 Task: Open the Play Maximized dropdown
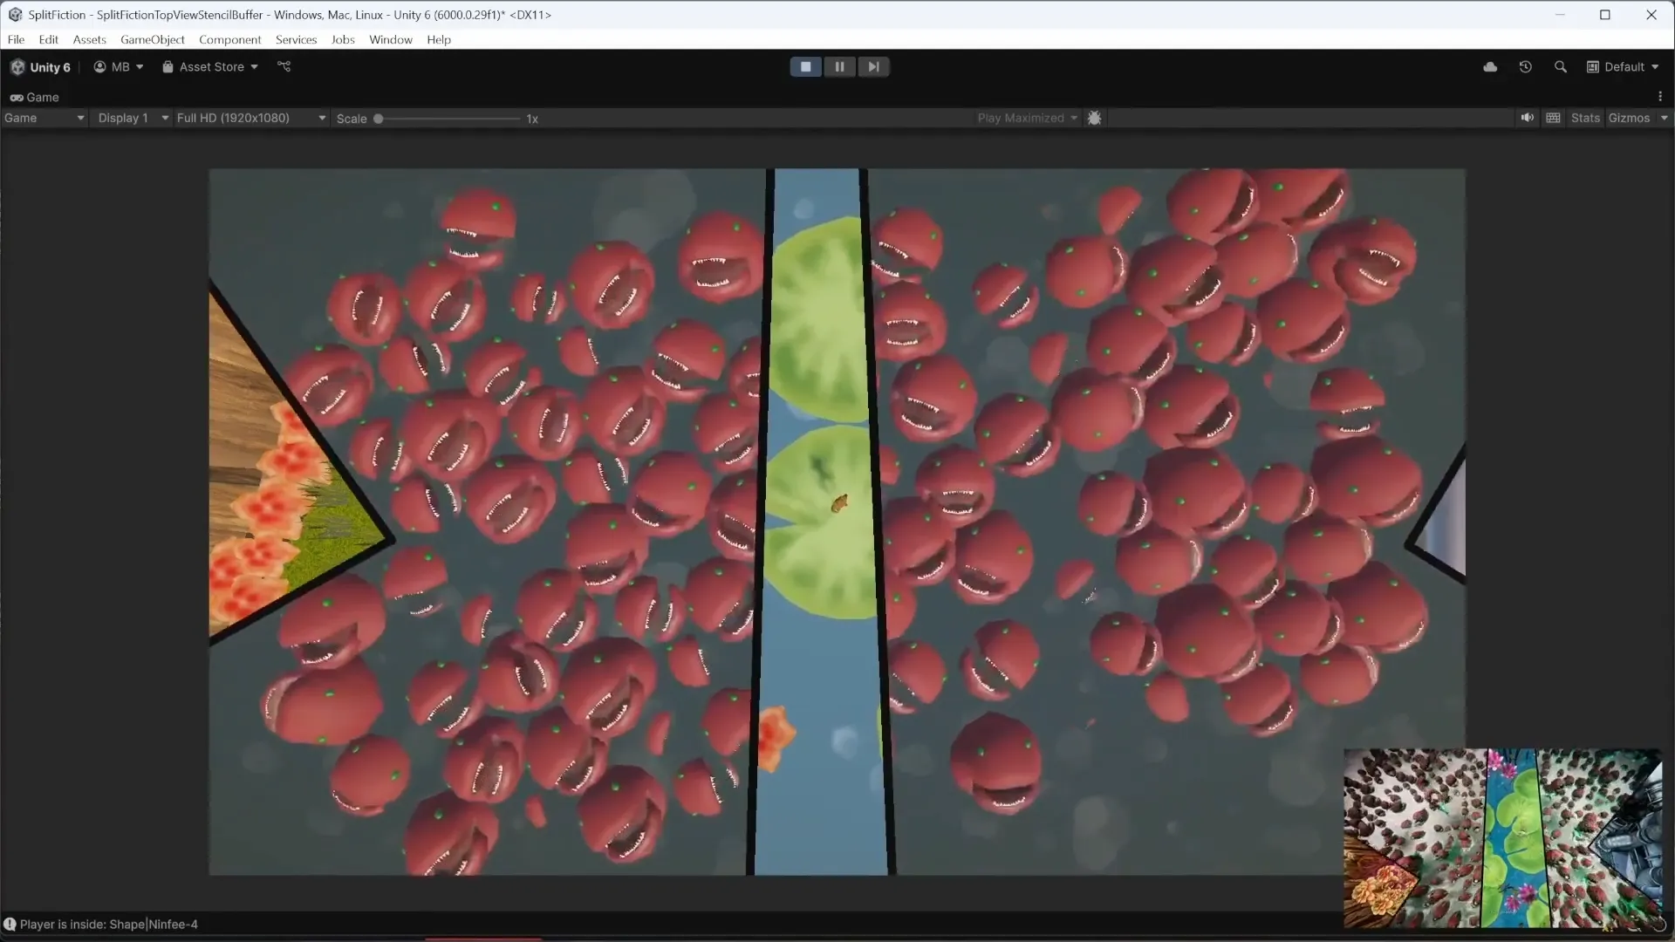(x=1027, y=118)
